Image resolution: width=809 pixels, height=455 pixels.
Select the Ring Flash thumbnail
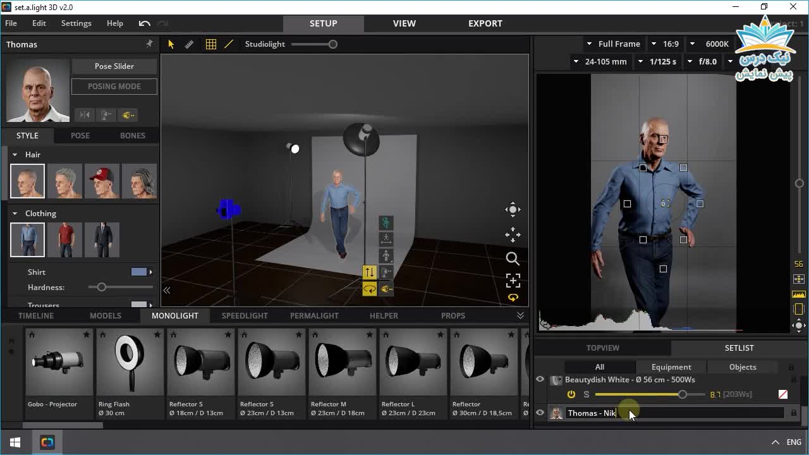pyautogui.click(x=130, y=363)
